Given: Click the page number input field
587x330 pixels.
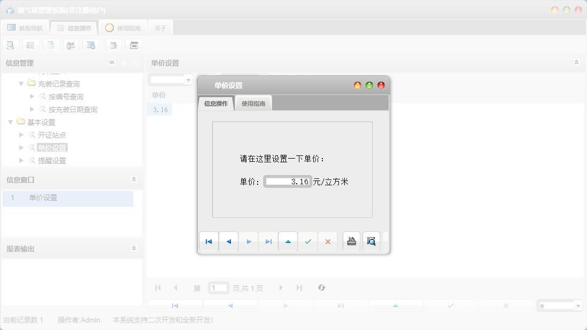Looking at the screenshot, I should click(x=219, y=288).
